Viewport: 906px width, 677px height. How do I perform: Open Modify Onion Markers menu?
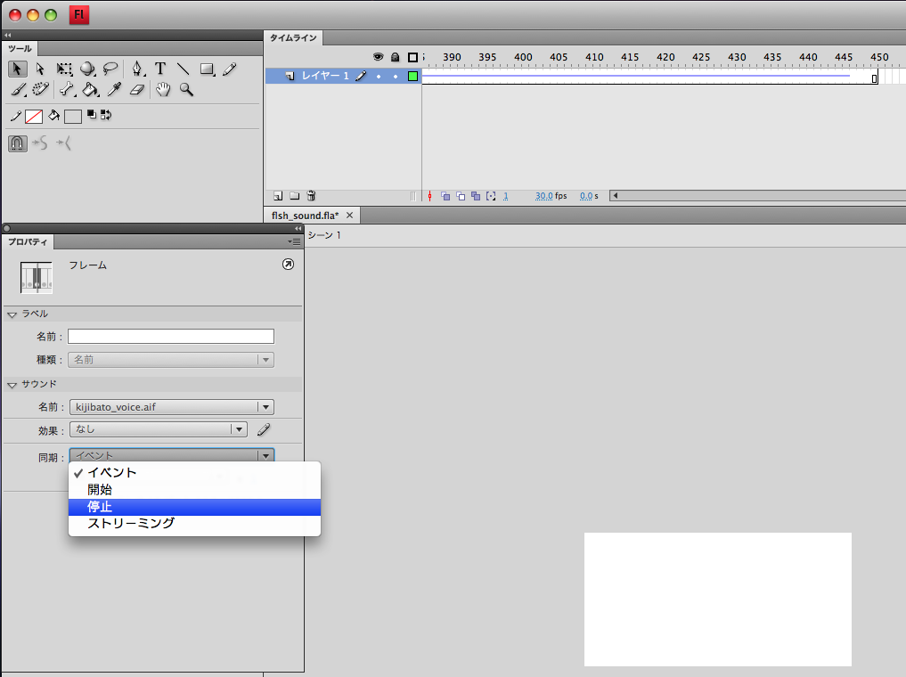(491, 196)
